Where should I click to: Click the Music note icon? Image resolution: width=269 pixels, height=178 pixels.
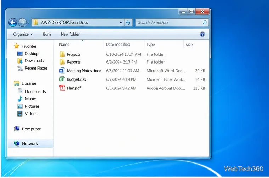20,99
